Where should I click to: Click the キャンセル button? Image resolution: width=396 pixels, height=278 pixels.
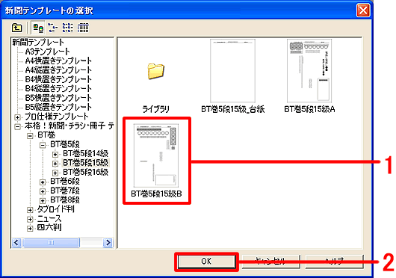point(270,262)
